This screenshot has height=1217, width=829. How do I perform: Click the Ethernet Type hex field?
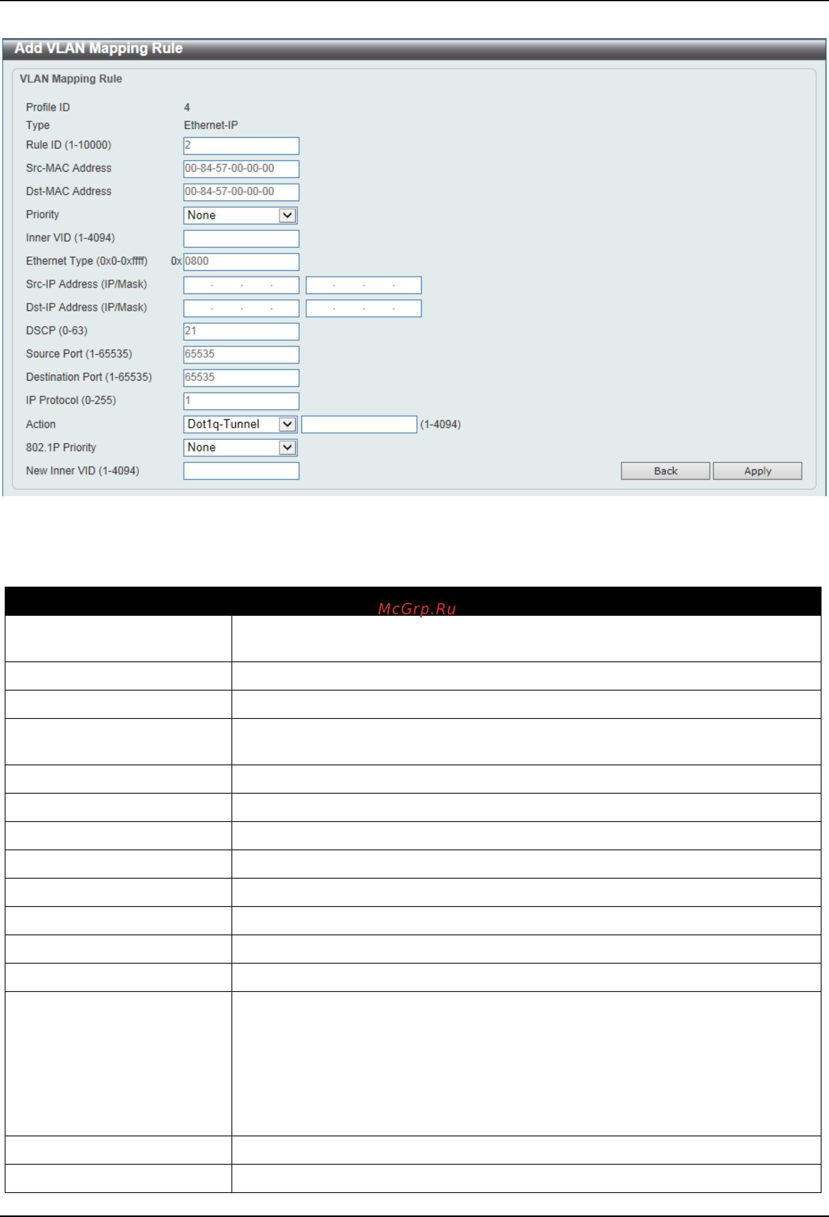tap(241, 262)
